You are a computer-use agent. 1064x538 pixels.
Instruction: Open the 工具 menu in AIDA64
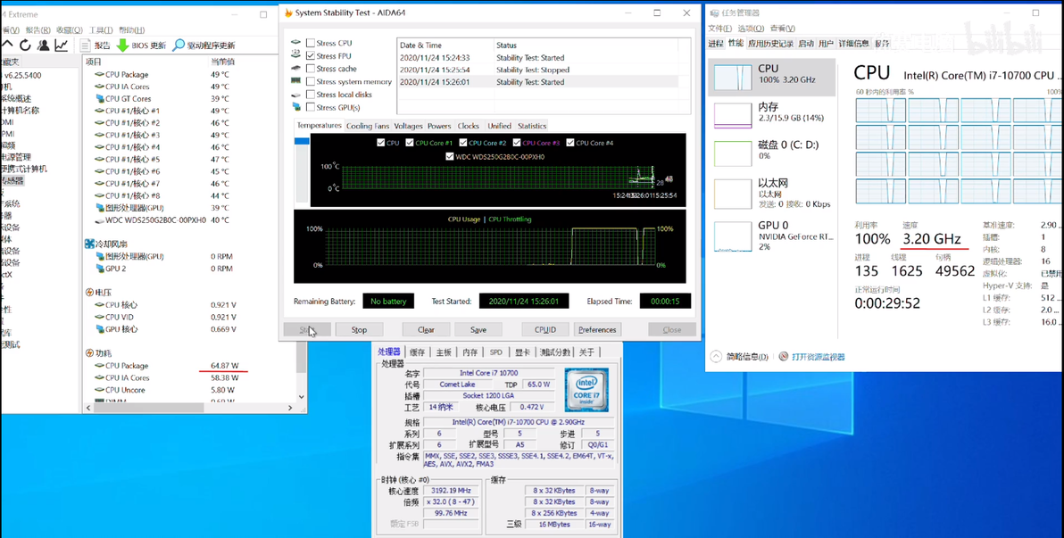click(101, 29)
